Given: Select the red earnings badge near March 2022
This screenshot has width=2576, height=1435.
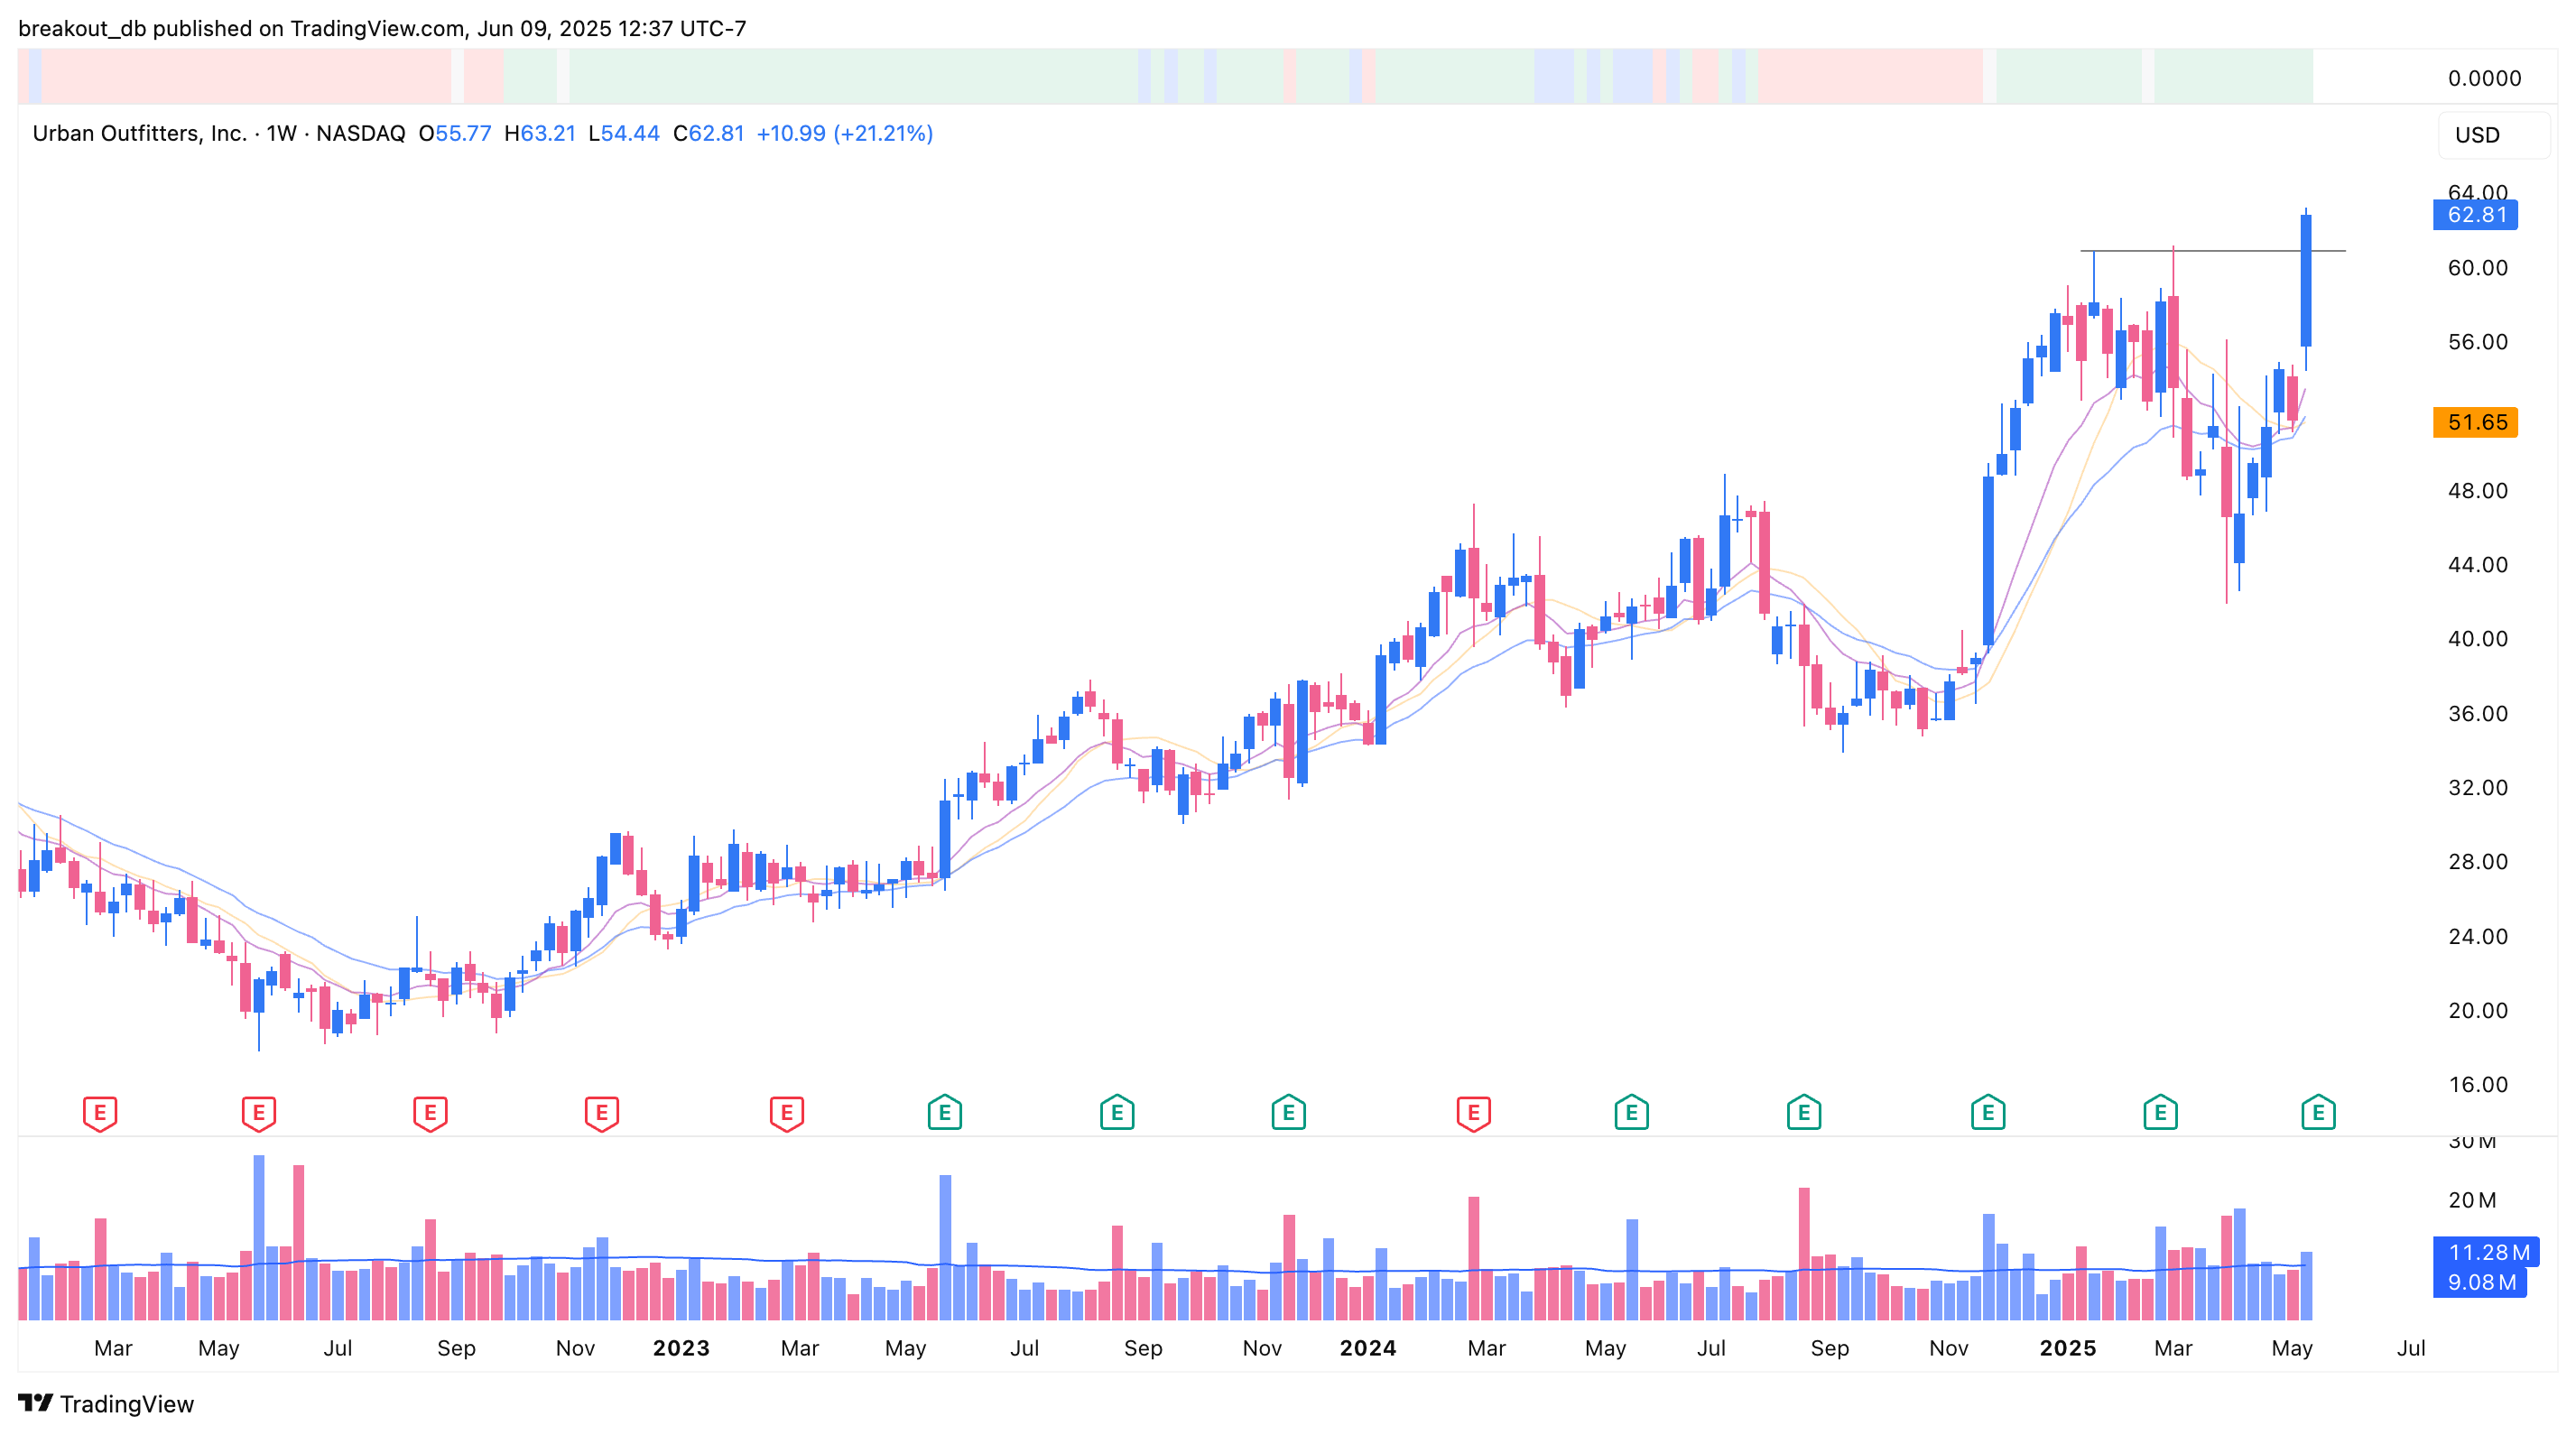Looking at the screenshot, I should (x=98, y=1112).
